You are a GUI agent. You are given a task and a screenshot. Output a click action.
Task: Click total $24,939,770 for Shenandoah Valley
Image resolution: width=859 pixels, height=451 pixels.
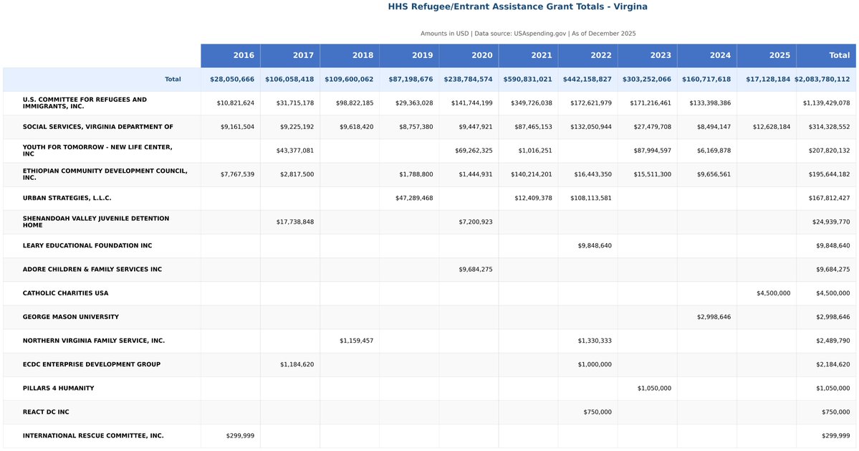point(831,222)
